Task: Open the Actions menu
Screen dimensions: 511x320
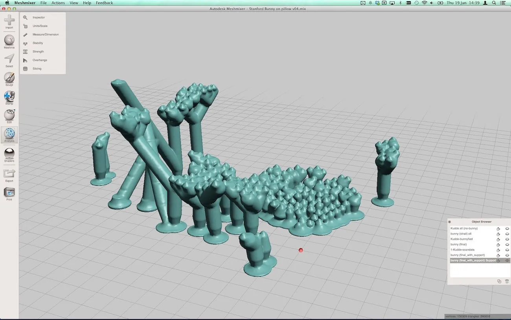Action: 58,3
